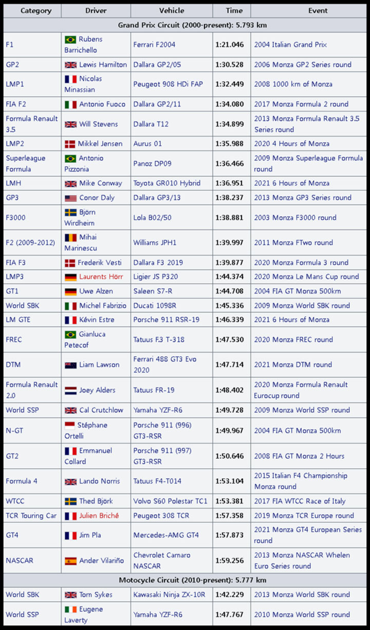
Task: Open the Ferrari F2004 vehicle link
Action: point(154,45)
